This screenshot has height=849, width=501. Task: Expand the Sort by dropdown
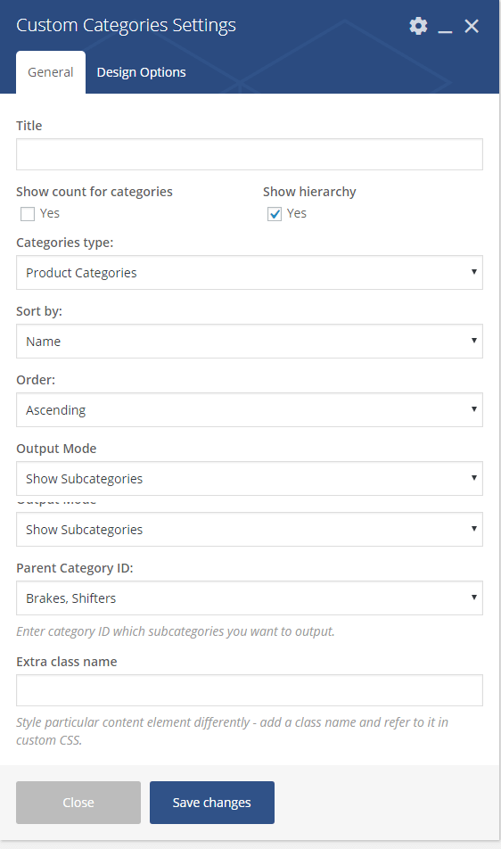(x=250, y=341)
